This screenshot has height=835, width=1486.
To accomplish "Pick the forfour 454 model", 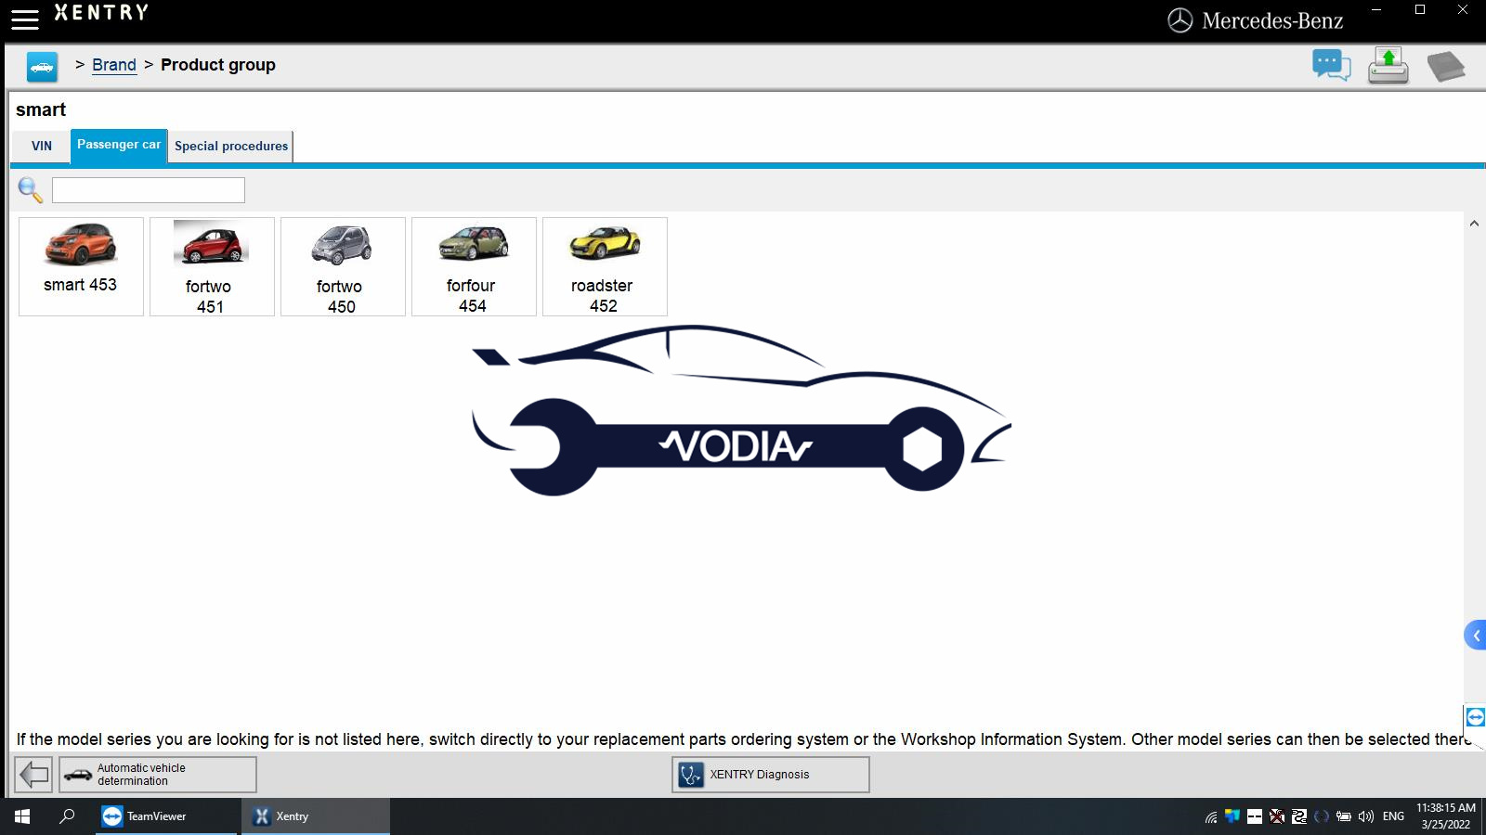I will [x=474, y=266].
